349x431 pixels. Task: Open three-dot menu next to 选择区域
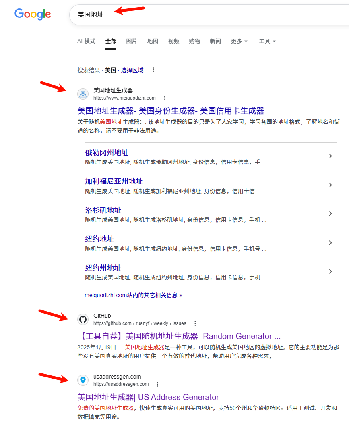153,70
